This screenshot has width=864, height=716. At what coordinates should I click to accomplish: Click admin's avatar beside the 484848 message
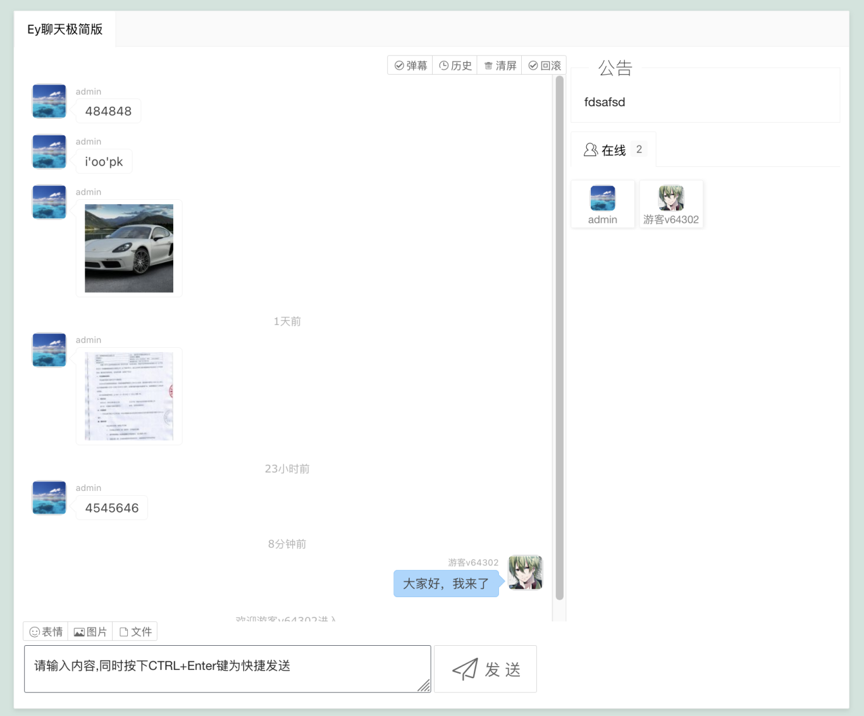pos(49,101)
